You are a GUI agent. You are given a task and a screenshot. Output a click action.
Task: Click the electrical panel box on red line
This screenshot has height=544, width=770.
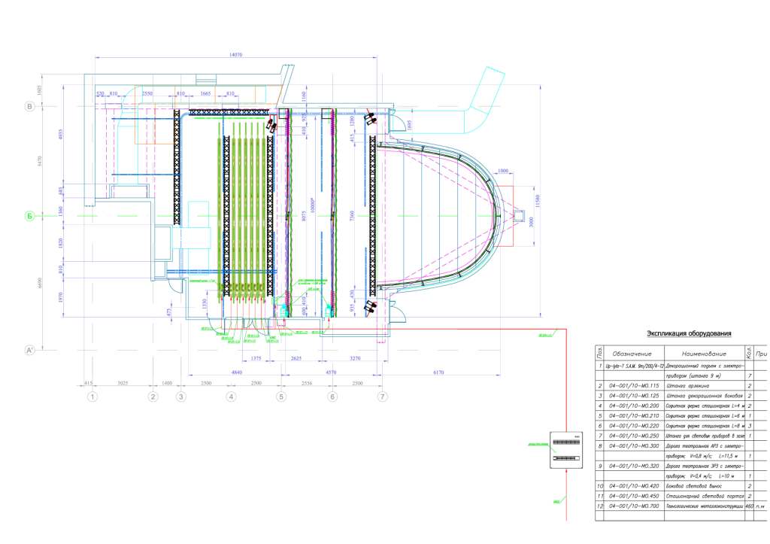[x=565, y=450]
